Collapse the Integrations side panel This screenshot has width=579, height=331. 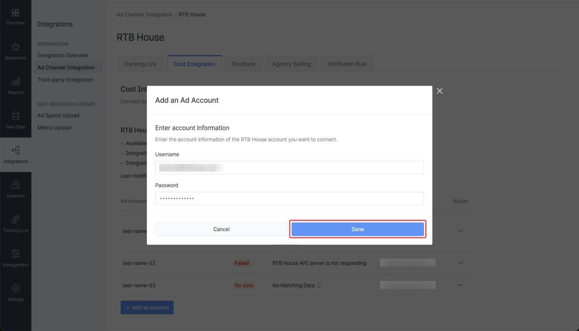click(96, 8)
